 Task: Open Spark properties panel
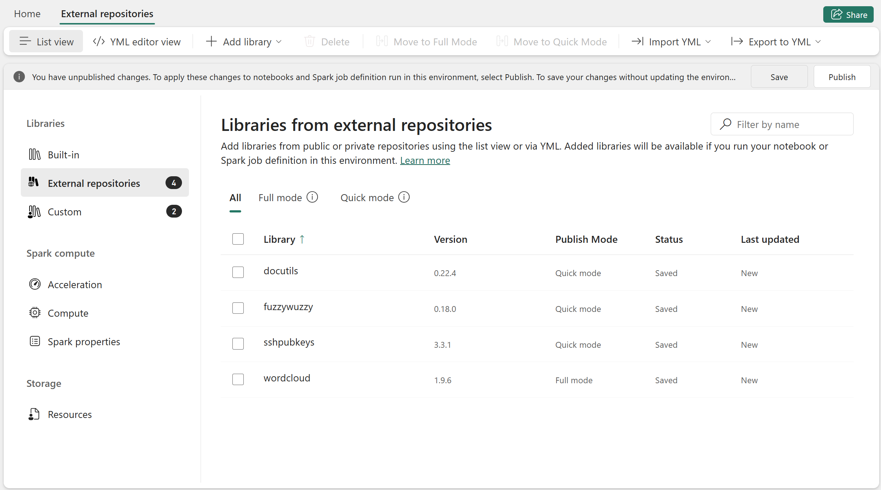click(84, 342)
